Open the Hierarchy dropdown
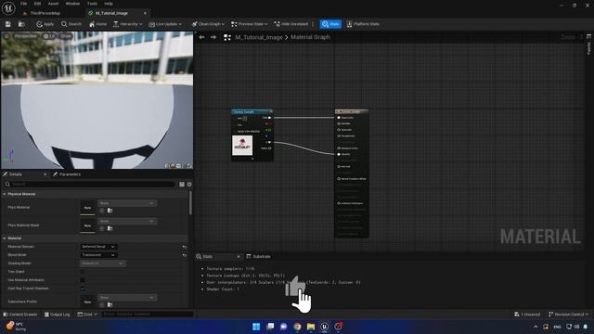 point(128,24)
